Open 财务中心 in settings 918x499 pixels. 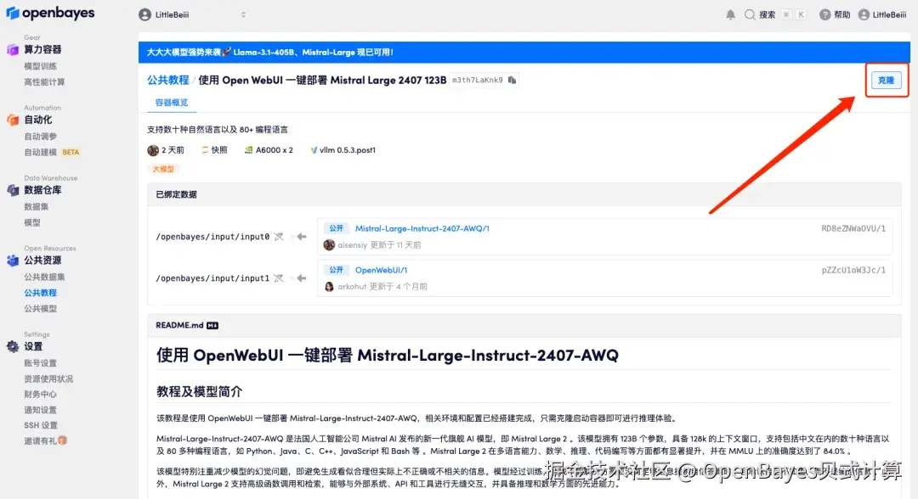(x=41, y=395)
